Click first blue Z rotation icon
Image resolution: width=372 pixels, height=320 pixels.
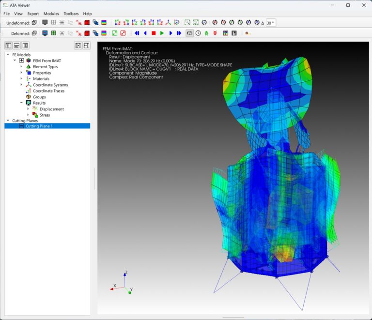pyautogui.click(x=248, y=23)
